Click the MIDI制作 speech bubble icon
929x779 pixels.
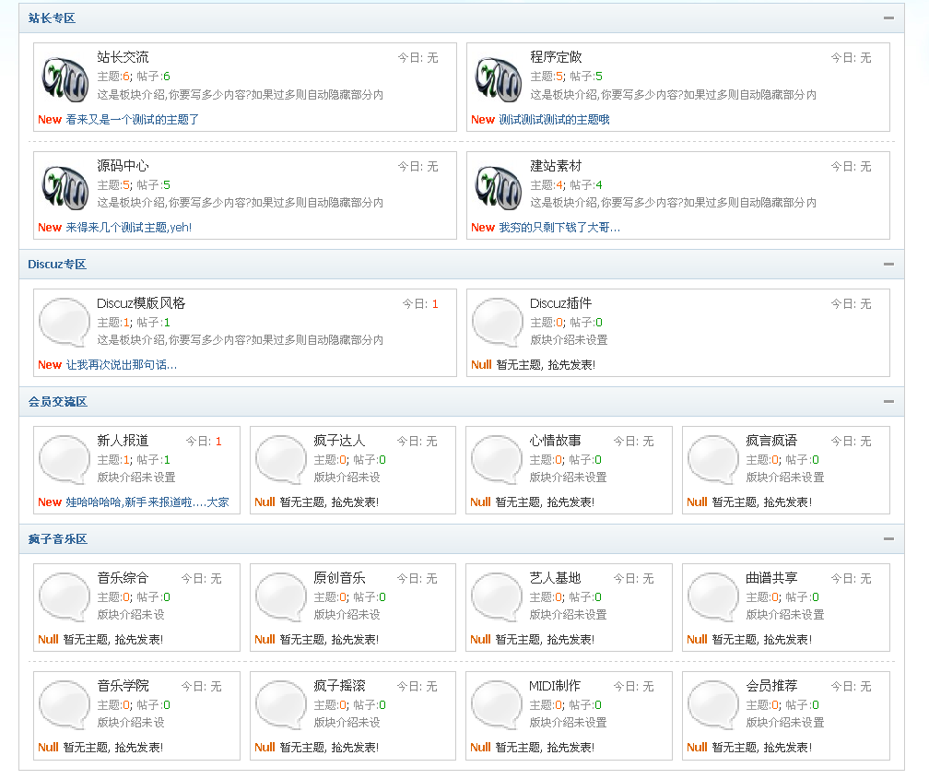click(x=497, y=705)
